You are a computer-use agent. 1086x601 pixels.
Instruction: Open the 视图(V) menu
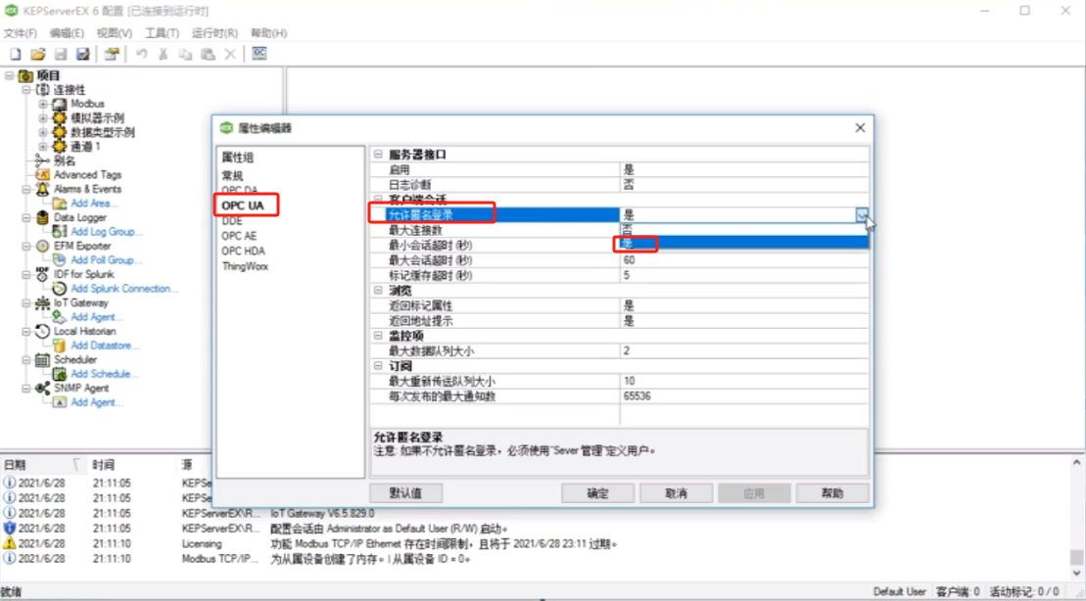pos(115,33)
